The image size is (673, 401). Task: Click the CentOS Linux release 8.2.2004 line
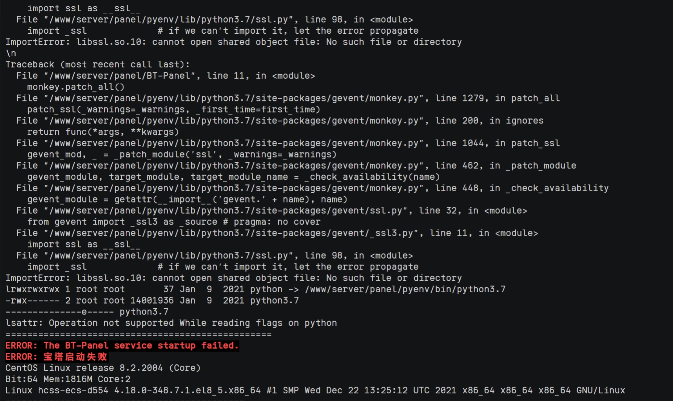(103, 368)
